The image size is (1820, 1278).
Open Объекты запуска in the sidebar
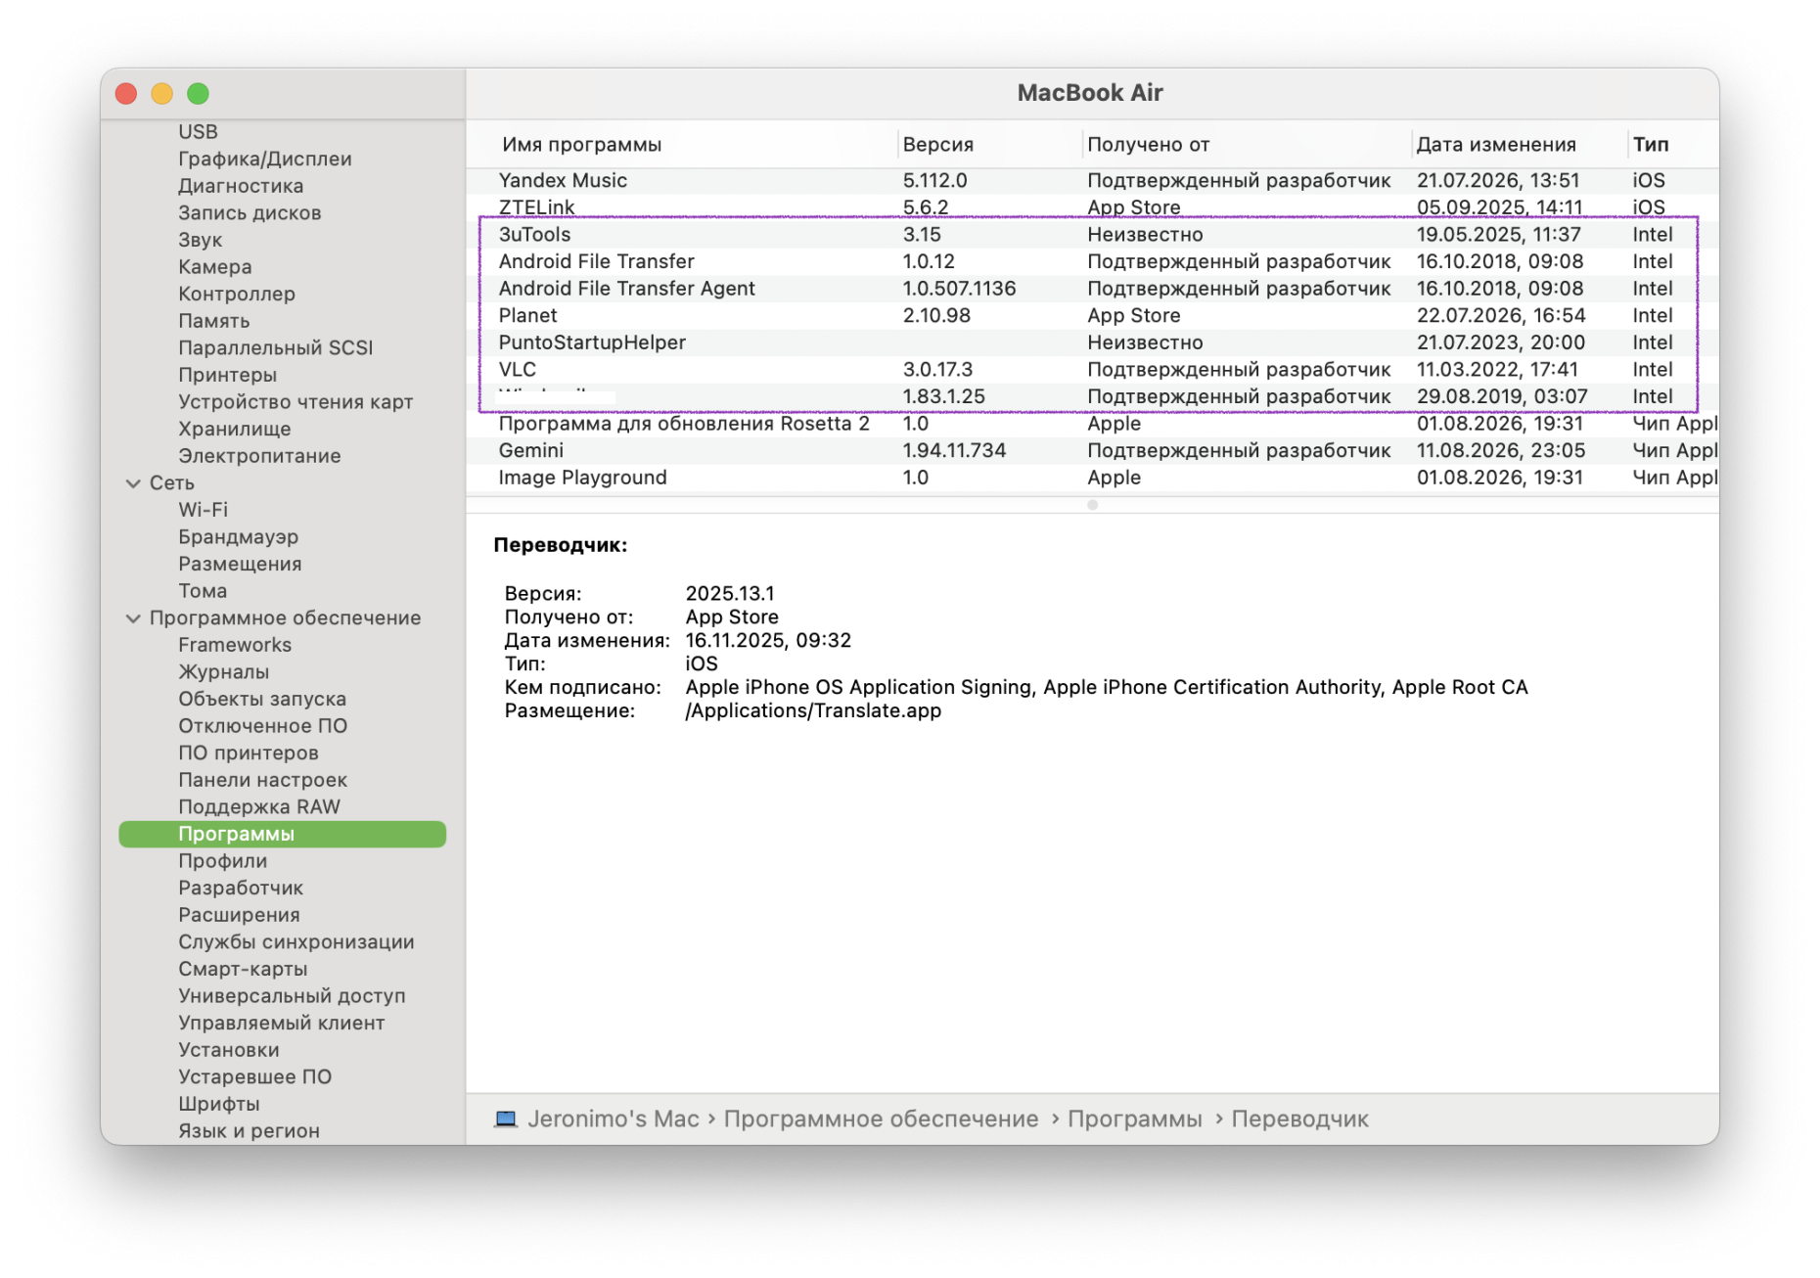coord(262,700)
